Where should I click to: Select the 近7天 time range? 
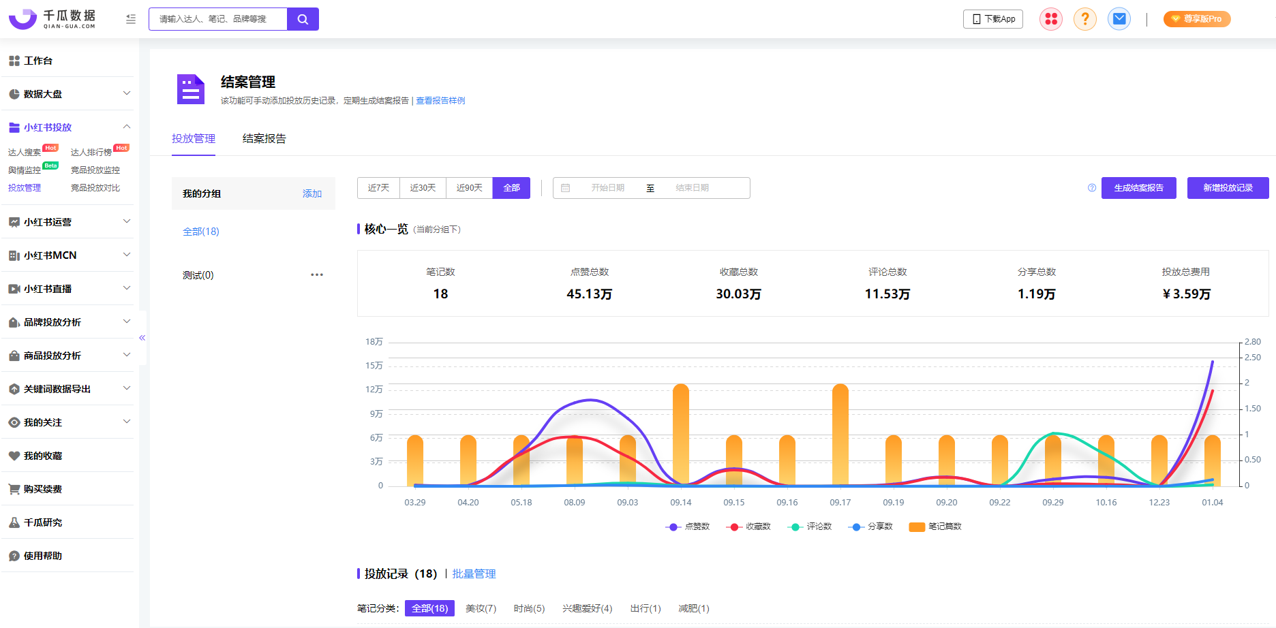(378, 188)
